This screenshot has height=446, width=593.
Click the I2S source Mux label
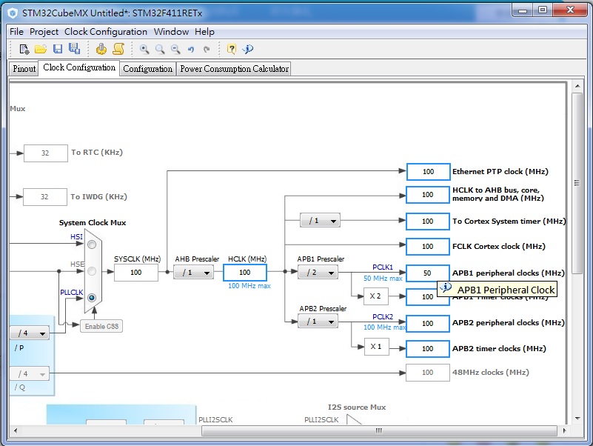[357, 407]
